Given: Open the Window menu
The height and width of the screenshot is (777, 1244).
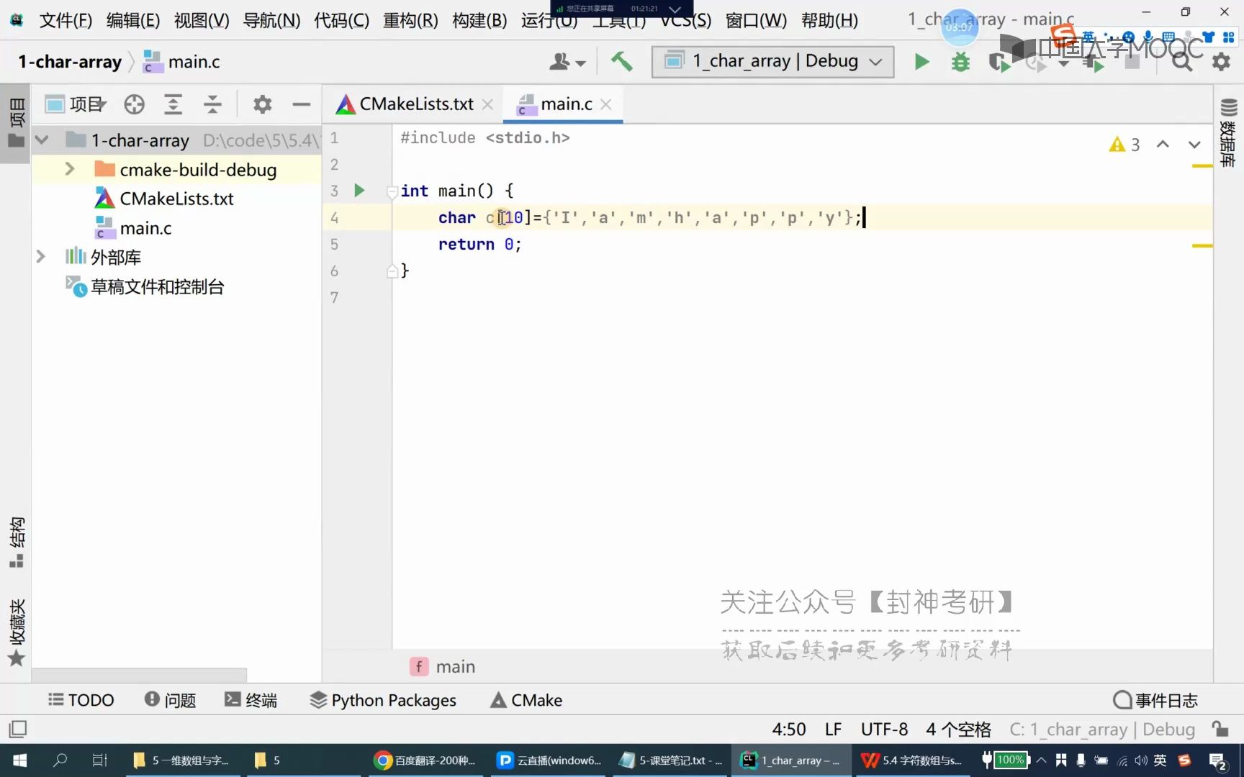Looking at the screenshot, I should click(x=756, y=20).
